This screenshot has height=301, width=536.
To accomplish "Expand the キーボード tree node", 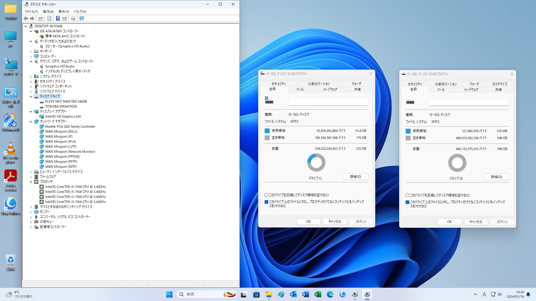I will point(31,51).
